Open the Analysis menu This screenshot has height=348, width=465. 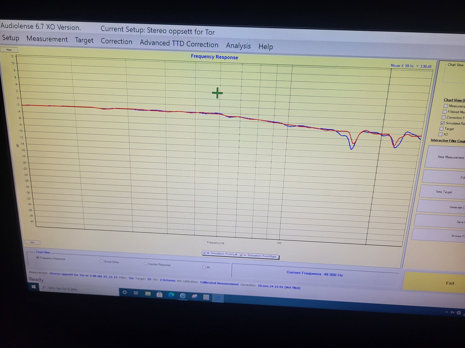coord(238,45)
